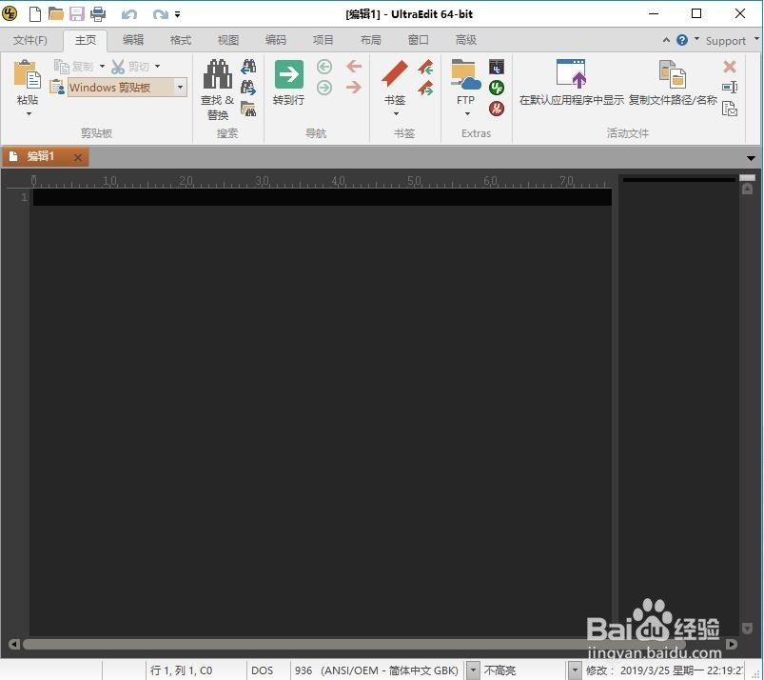Click the New file icon in quick access toolbar
The image size is (764, 680).
point(35,13)
